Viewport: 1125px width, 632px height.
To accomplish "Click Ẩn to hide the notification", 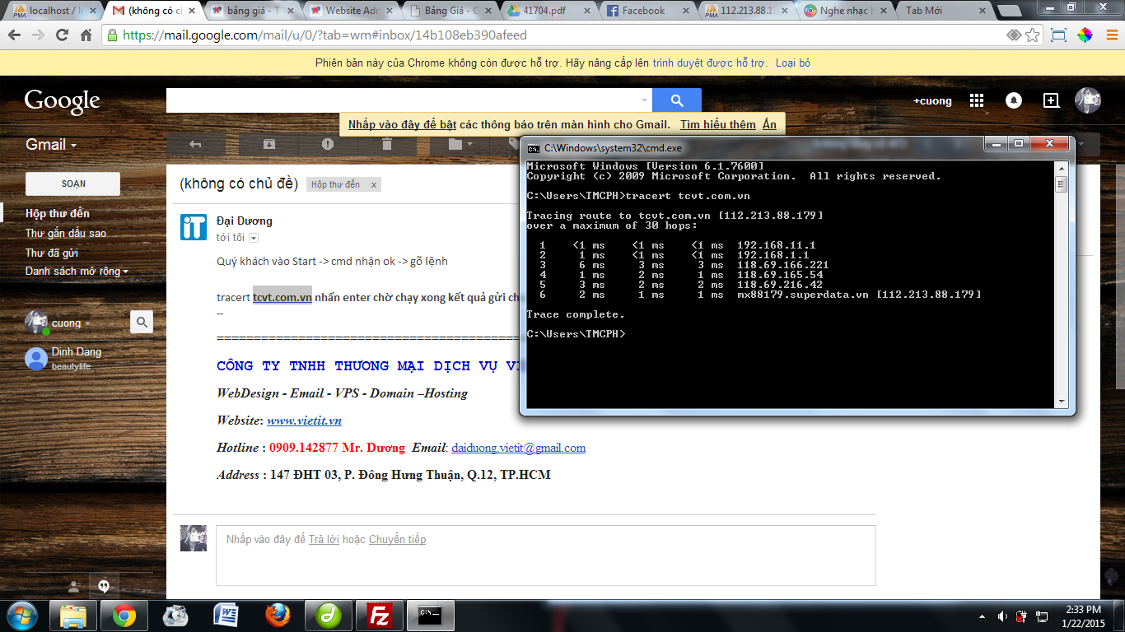I will (769, 124).
